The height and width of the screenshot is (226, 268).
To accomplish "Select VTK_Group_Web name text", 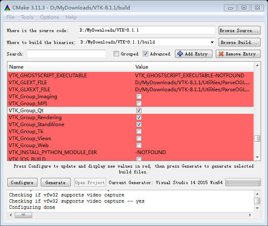I will 28,145.
